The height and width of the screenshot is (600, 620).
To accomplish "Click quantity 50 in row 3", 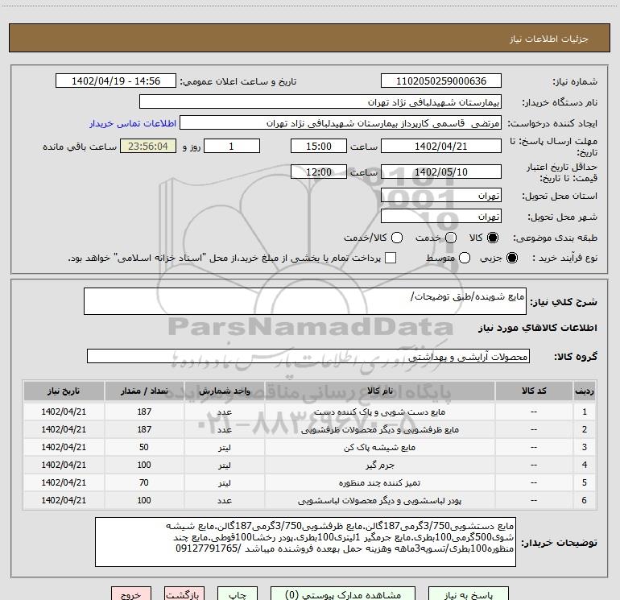I will [144, 447].
